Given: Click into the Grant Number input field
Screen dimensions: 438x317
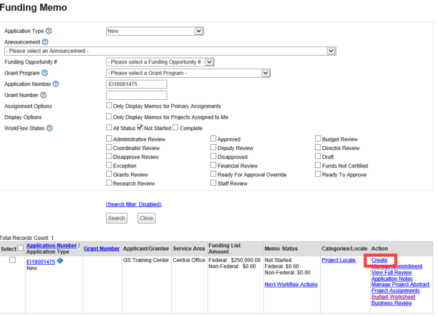Looking at the screenshot, I should [145, 95].
